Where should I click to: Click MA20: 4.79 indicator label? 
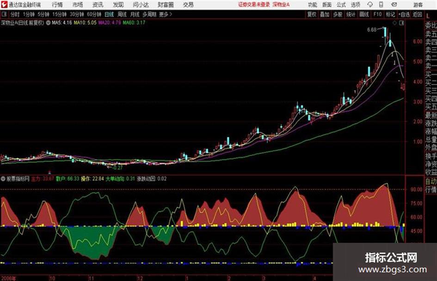[110, 23]
